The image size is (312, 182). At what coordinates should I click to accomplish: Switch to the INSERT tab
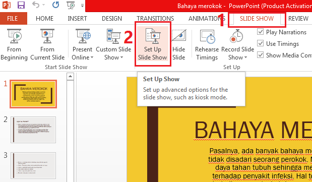point(77,19)
